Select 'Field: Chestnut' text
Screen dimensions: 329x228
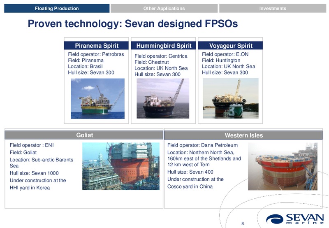coord(151,62)
